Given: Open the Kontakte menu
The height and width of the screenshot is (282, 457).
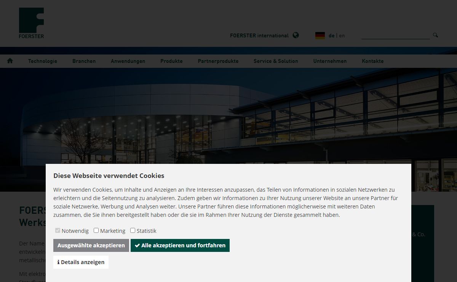Looking at the screenshot, I should (x=372, y=61).
